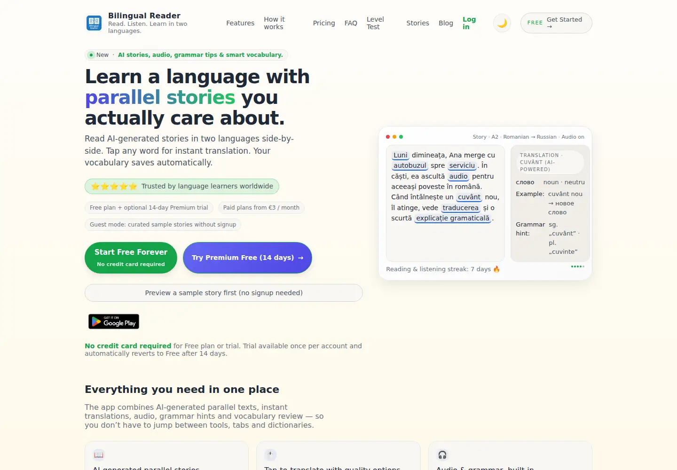Click the "Everything you need in one place" heading
The width and height of the screenshot is (677, 470).
(182, 390)
